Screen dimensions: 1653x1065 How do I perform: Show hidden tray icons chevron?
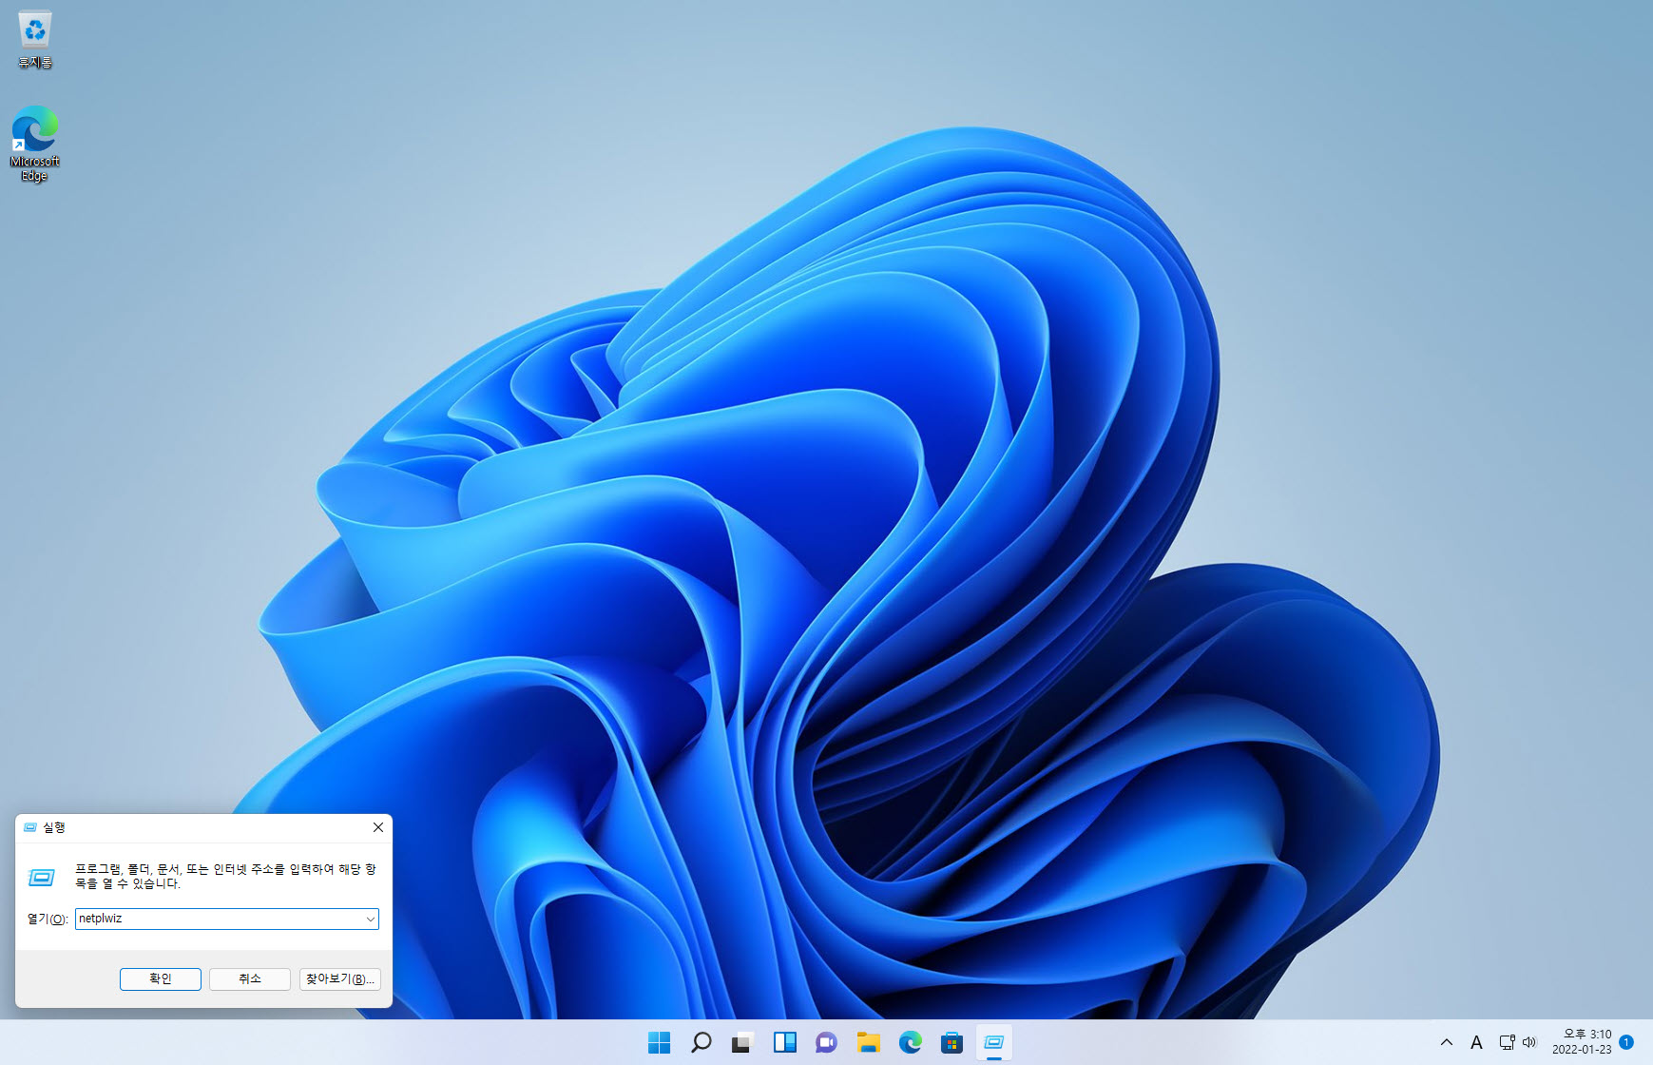[x=1447, y=1042]
